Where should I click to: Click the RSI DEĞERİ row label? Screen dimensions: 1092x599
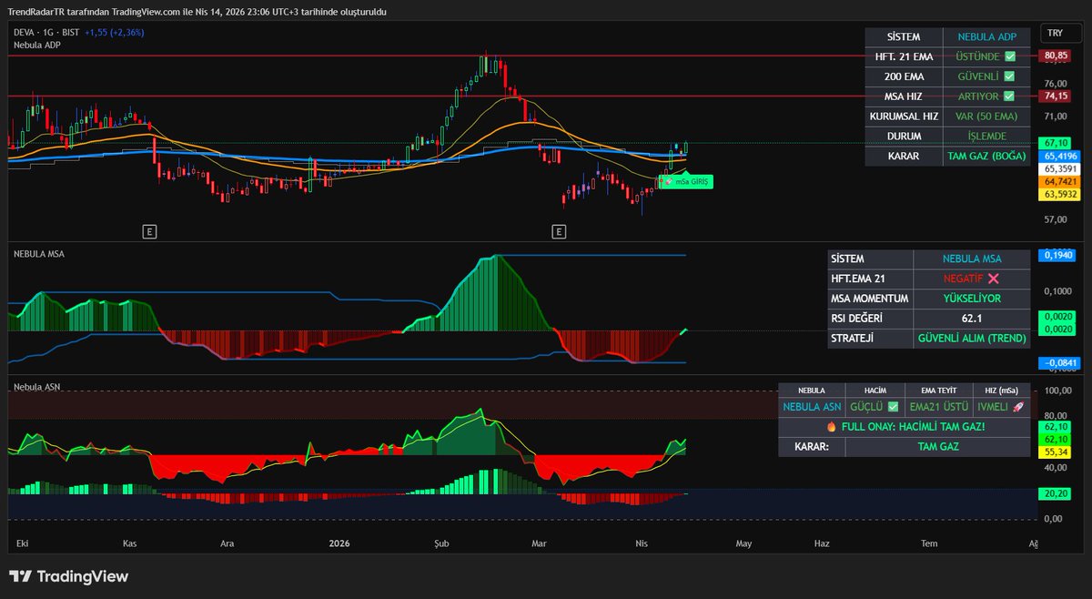(x=870, y=319)
